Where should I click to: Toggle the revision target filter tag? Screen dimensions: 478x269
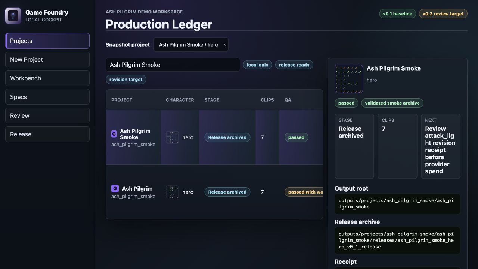point(126,80)
